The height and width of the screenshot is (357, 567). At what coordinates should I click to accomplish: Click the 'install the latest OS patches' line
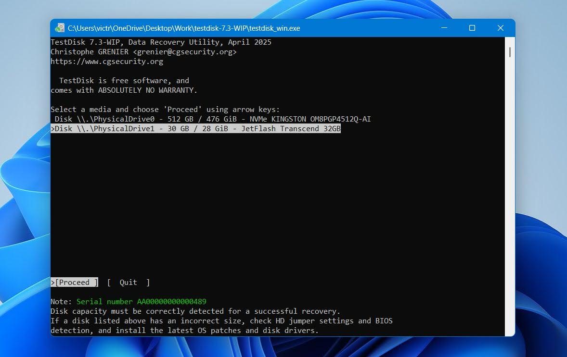click(x=184, y=331)
